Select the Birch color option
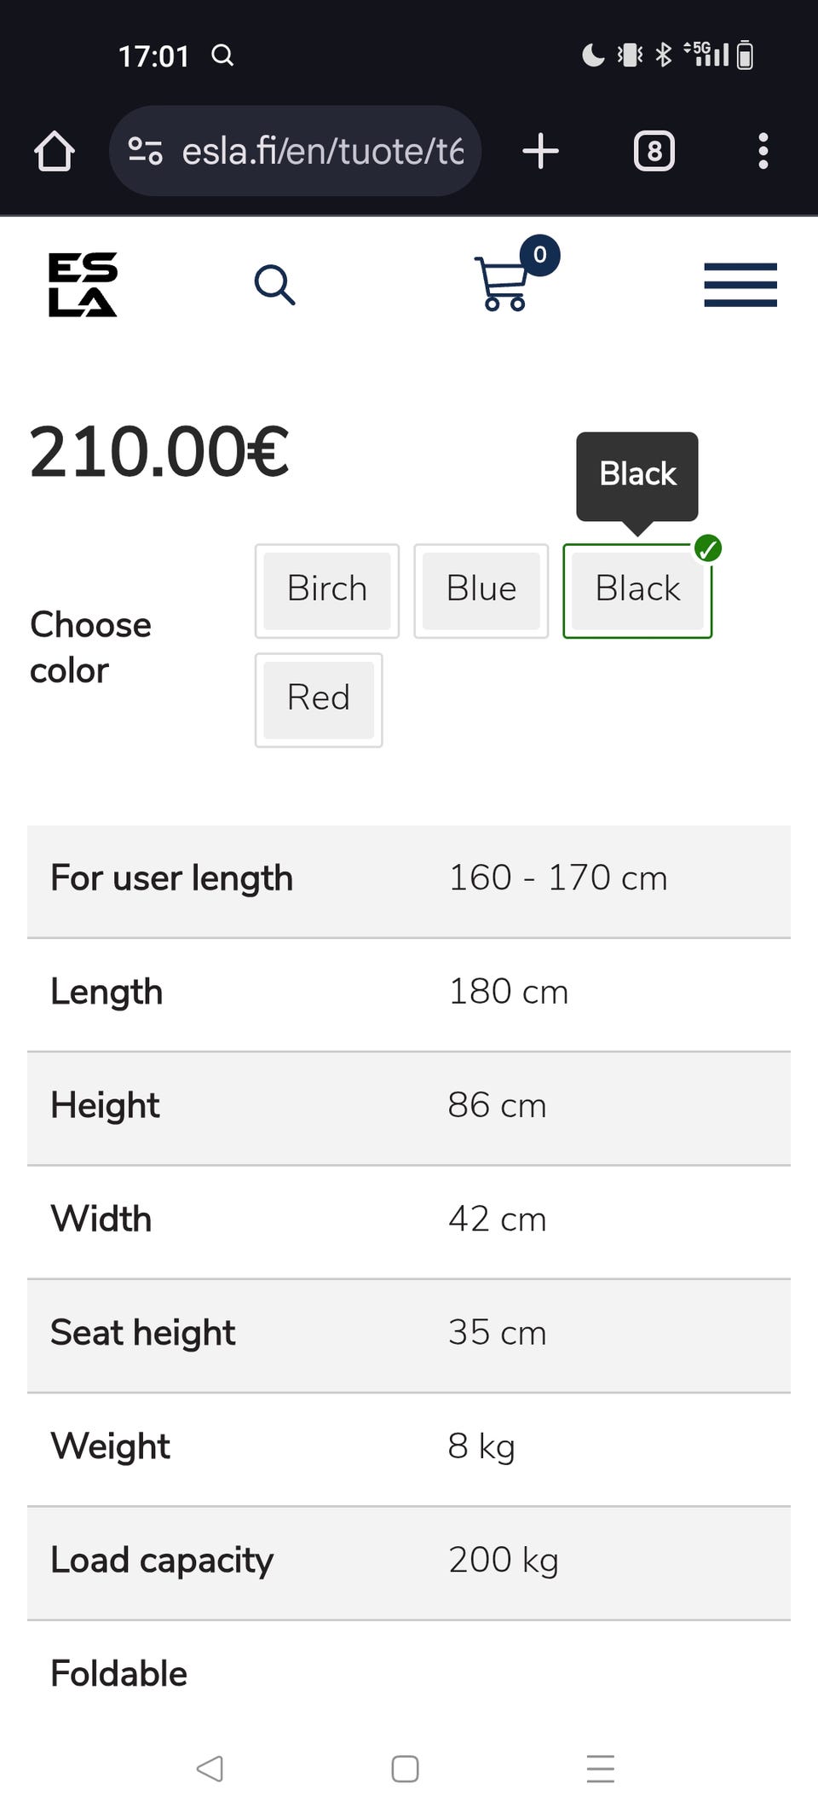Viewport: 818px width, 1819px height. (x=327, y=590)
